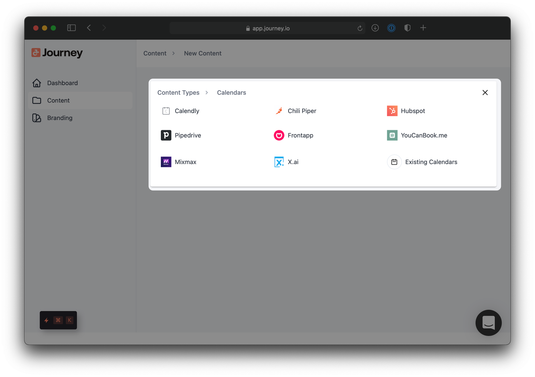Click the New Content breadcrumb
The image size is (535, 377).
point(203,53)
